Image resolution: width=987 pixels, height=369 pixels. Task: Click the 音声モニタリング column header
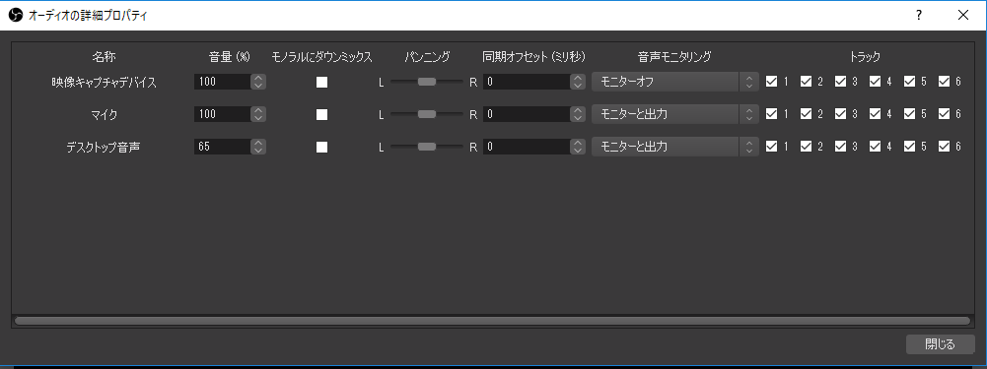click(x=674, y=56)
